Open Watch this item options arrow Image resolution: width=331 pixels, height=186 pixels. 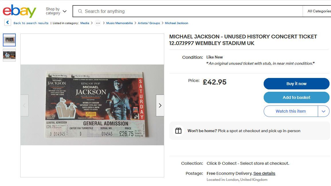[324, 111]
